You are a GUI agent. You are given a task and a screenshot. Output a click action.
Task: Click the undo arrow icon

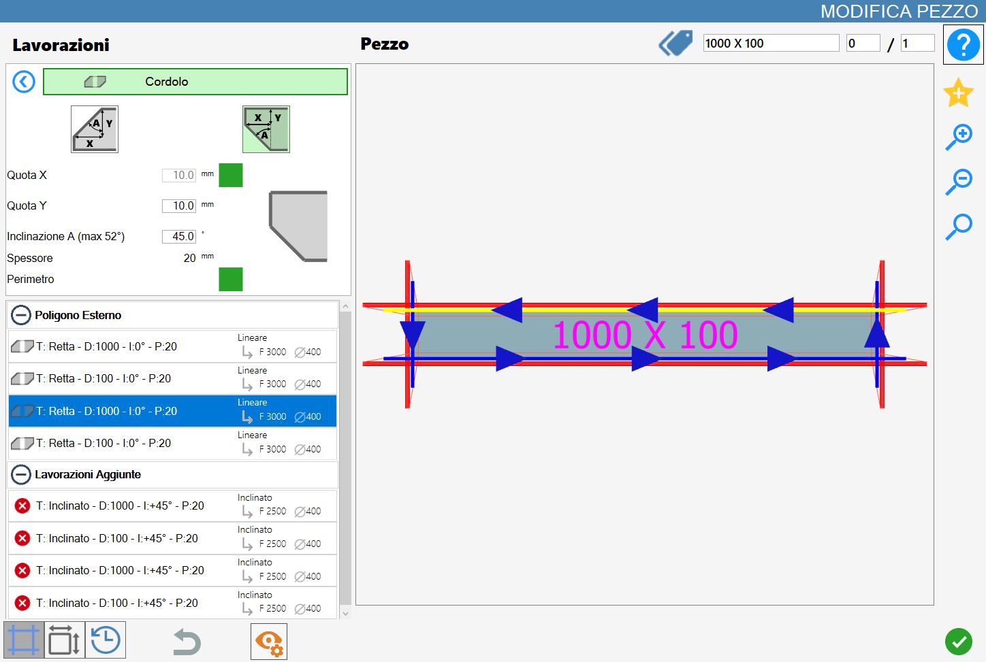(x=187, y=642)
